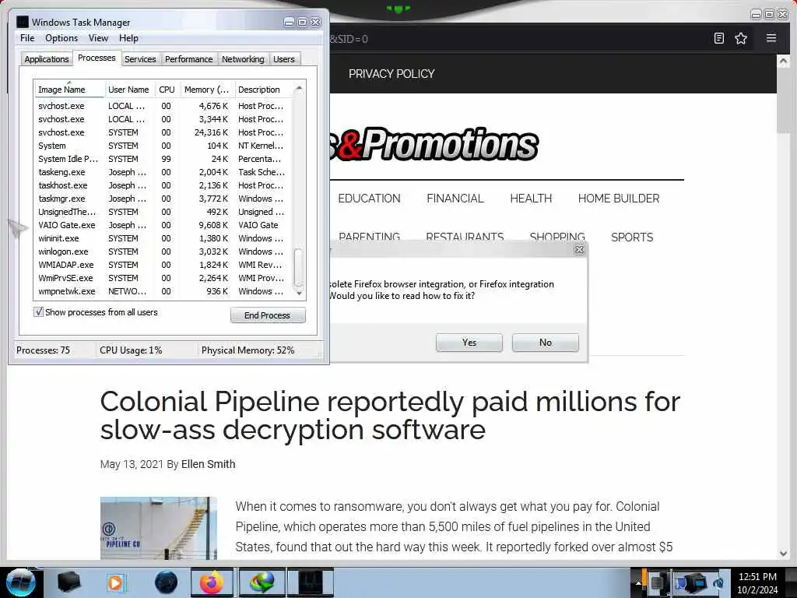Click the taskbar clock and date
The height and width of the screenshot is (598, 797).
pyautogui.click(x=757, y=583)
